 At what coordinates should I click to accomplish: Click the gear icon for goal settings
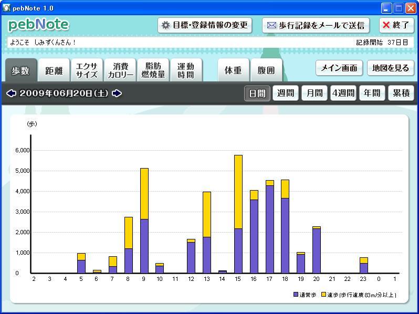pyautogui.click(x=166, y=25)
